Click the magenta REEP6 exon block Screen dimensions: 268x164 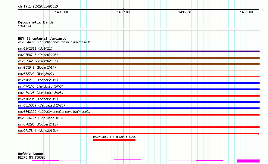click(248, 161)
